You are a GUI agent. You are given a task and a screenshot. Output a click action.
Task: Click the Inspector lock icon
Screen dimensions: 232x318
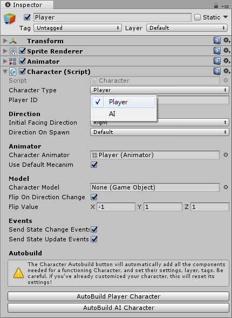tap(216, 6)
